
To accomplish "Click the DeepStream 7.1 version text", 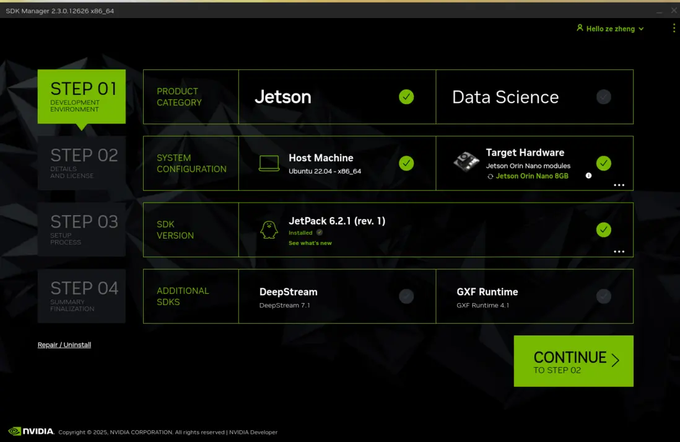I will [x=284, y=305].
